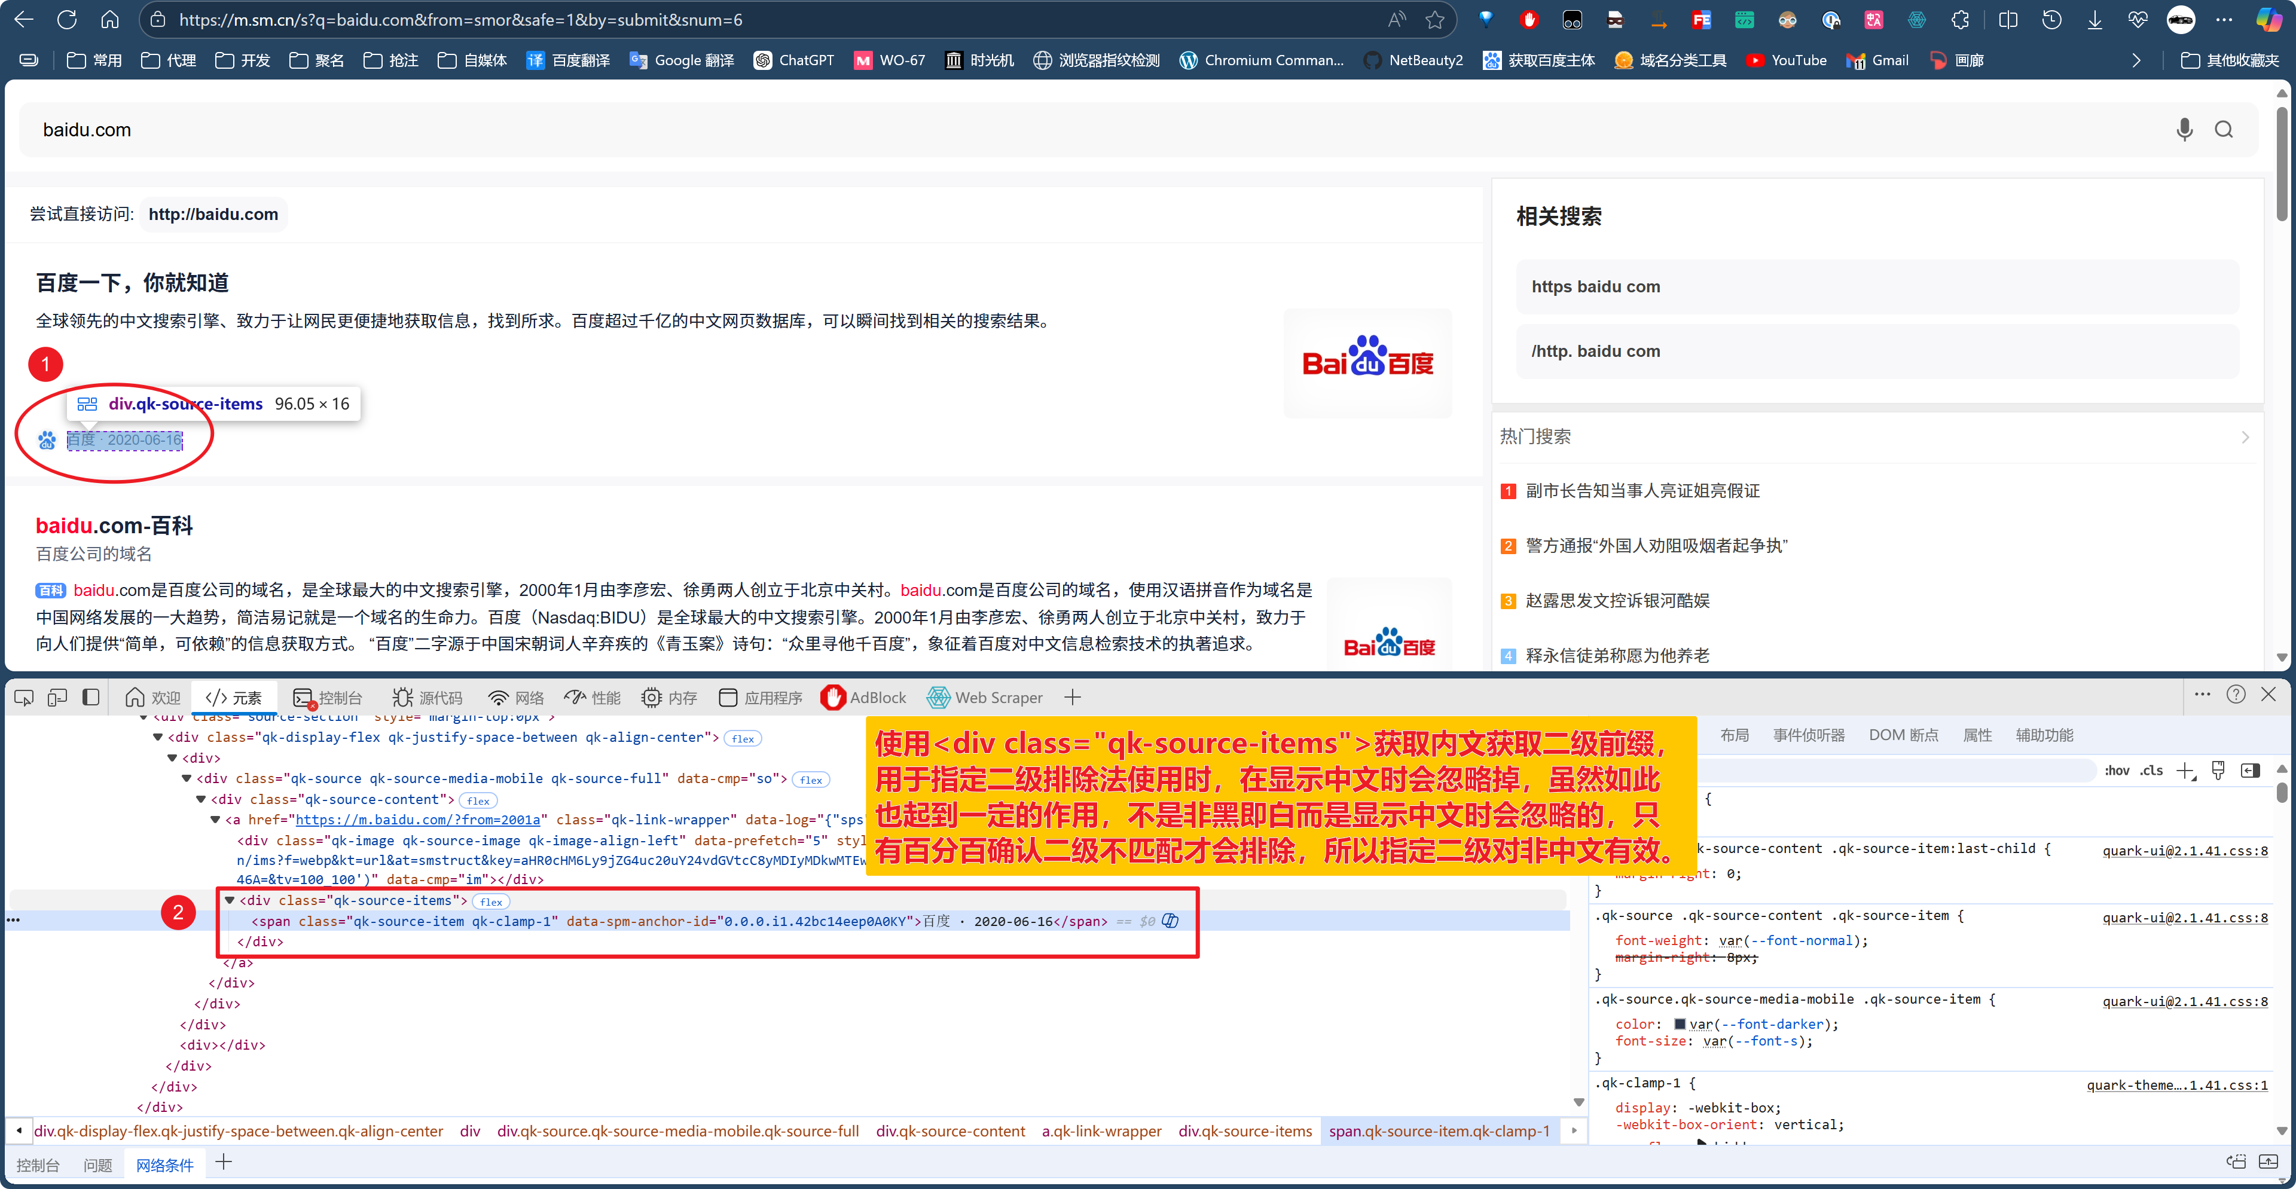This screenshot has height=1189, width=2296.
Task: Add this page to favorites star
Action: 1434,20
